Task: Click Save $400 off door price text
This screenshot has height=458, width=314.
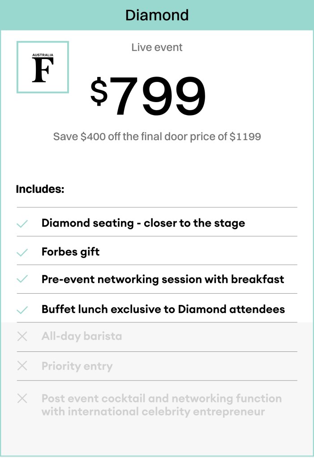Action: pos(157,137)
